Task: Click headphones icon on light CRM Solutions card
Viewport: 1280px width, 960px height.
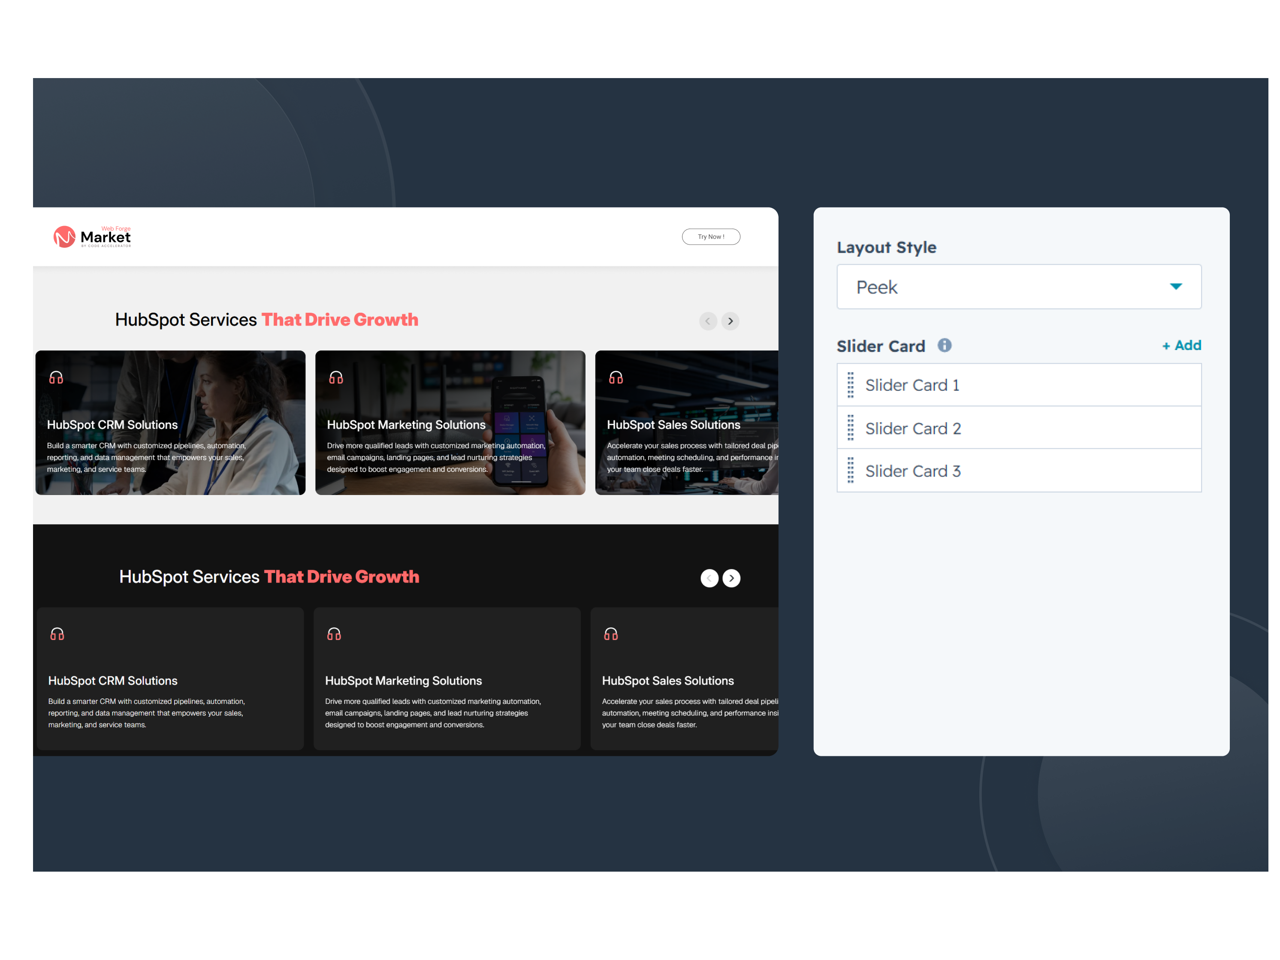Action: coord(56,378)
